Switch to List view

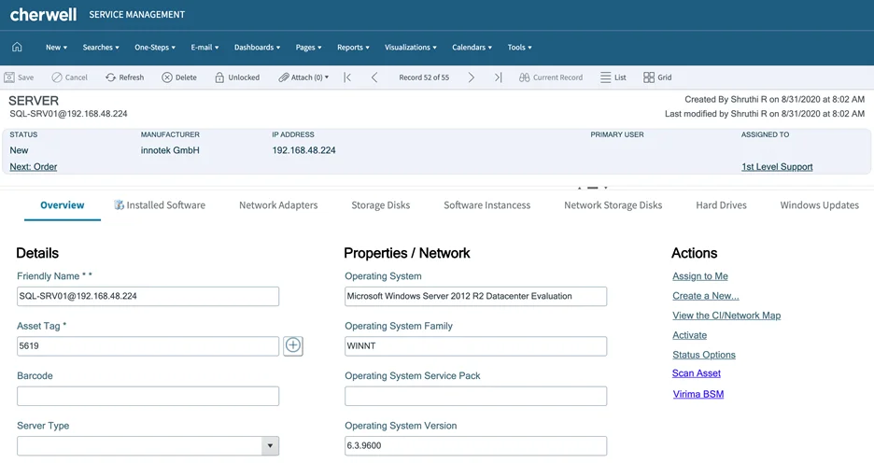pyautogui.click(x=606, y=77)
